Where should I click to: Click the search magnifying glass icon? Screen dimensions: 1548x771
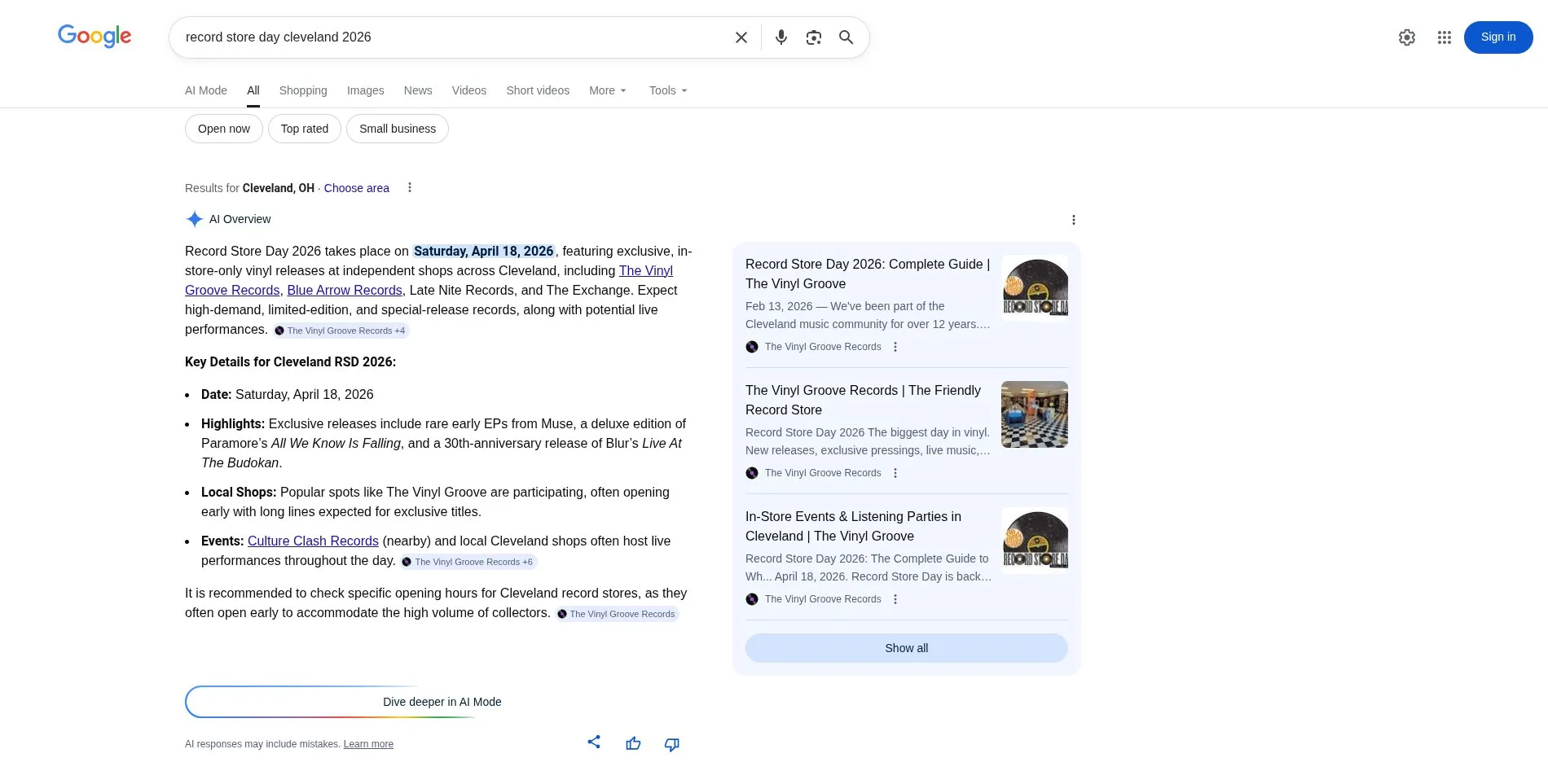point(846,37)
